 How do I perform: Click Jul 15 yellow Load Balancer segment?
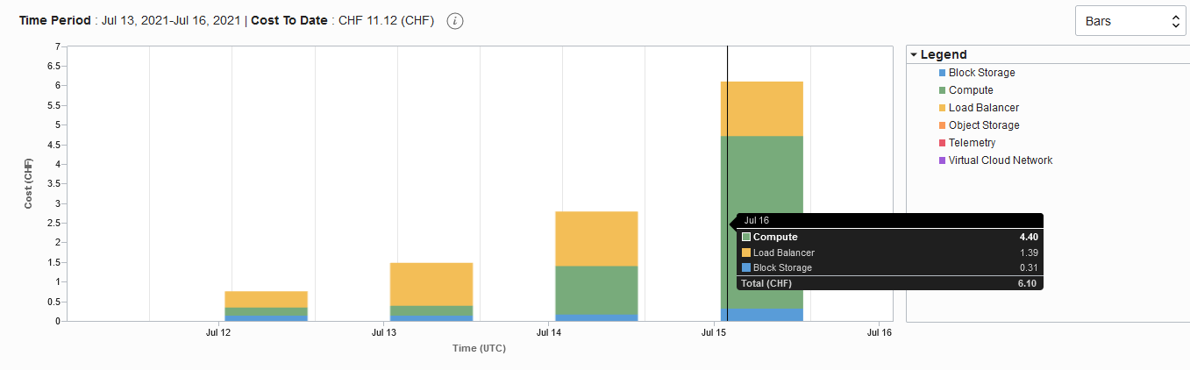(x=761, y=109)
